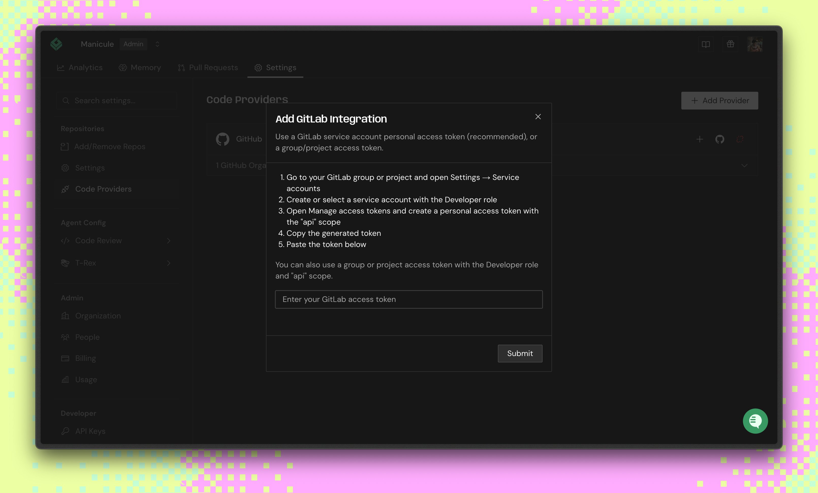Click the Code Review brackets icon

tap(65, 241)
